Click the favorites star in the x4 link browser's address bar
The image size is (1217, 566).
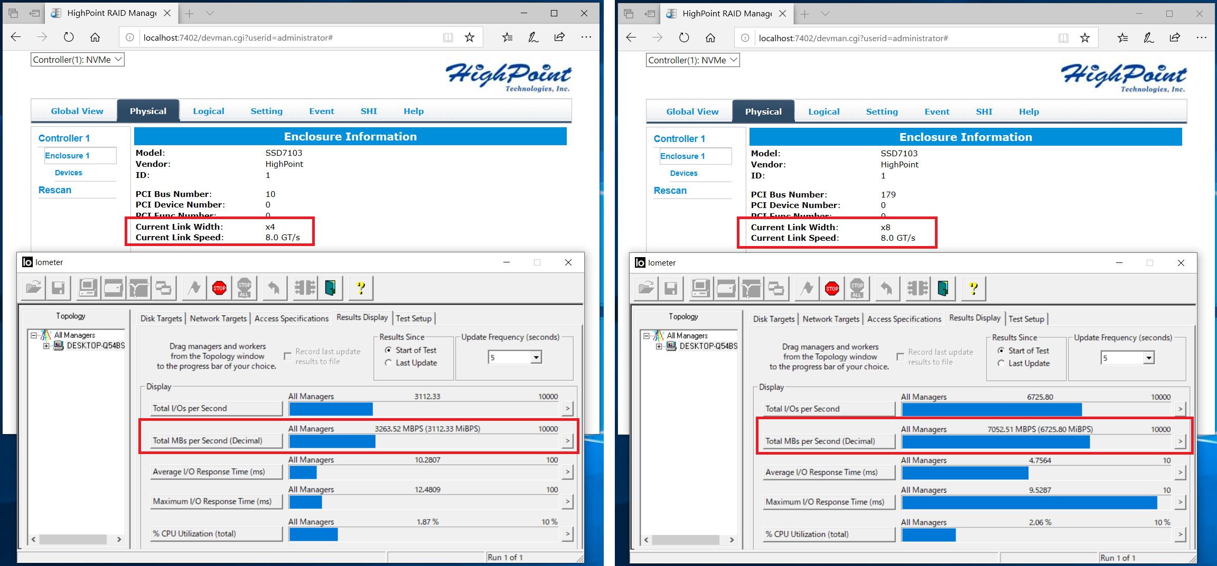click(469, 37)
